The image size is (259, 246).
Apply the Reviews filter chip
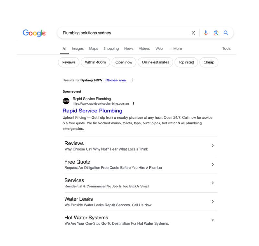pos(69,62)
